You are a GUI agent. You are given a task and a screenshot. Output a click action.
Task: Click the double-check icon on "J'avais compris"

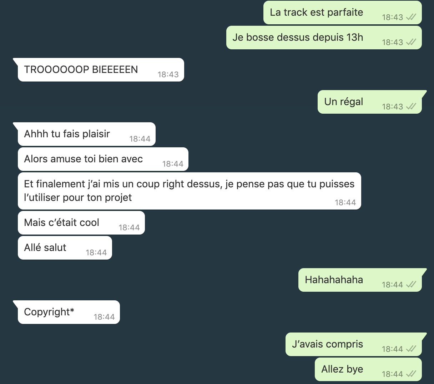tap(411, 349)
